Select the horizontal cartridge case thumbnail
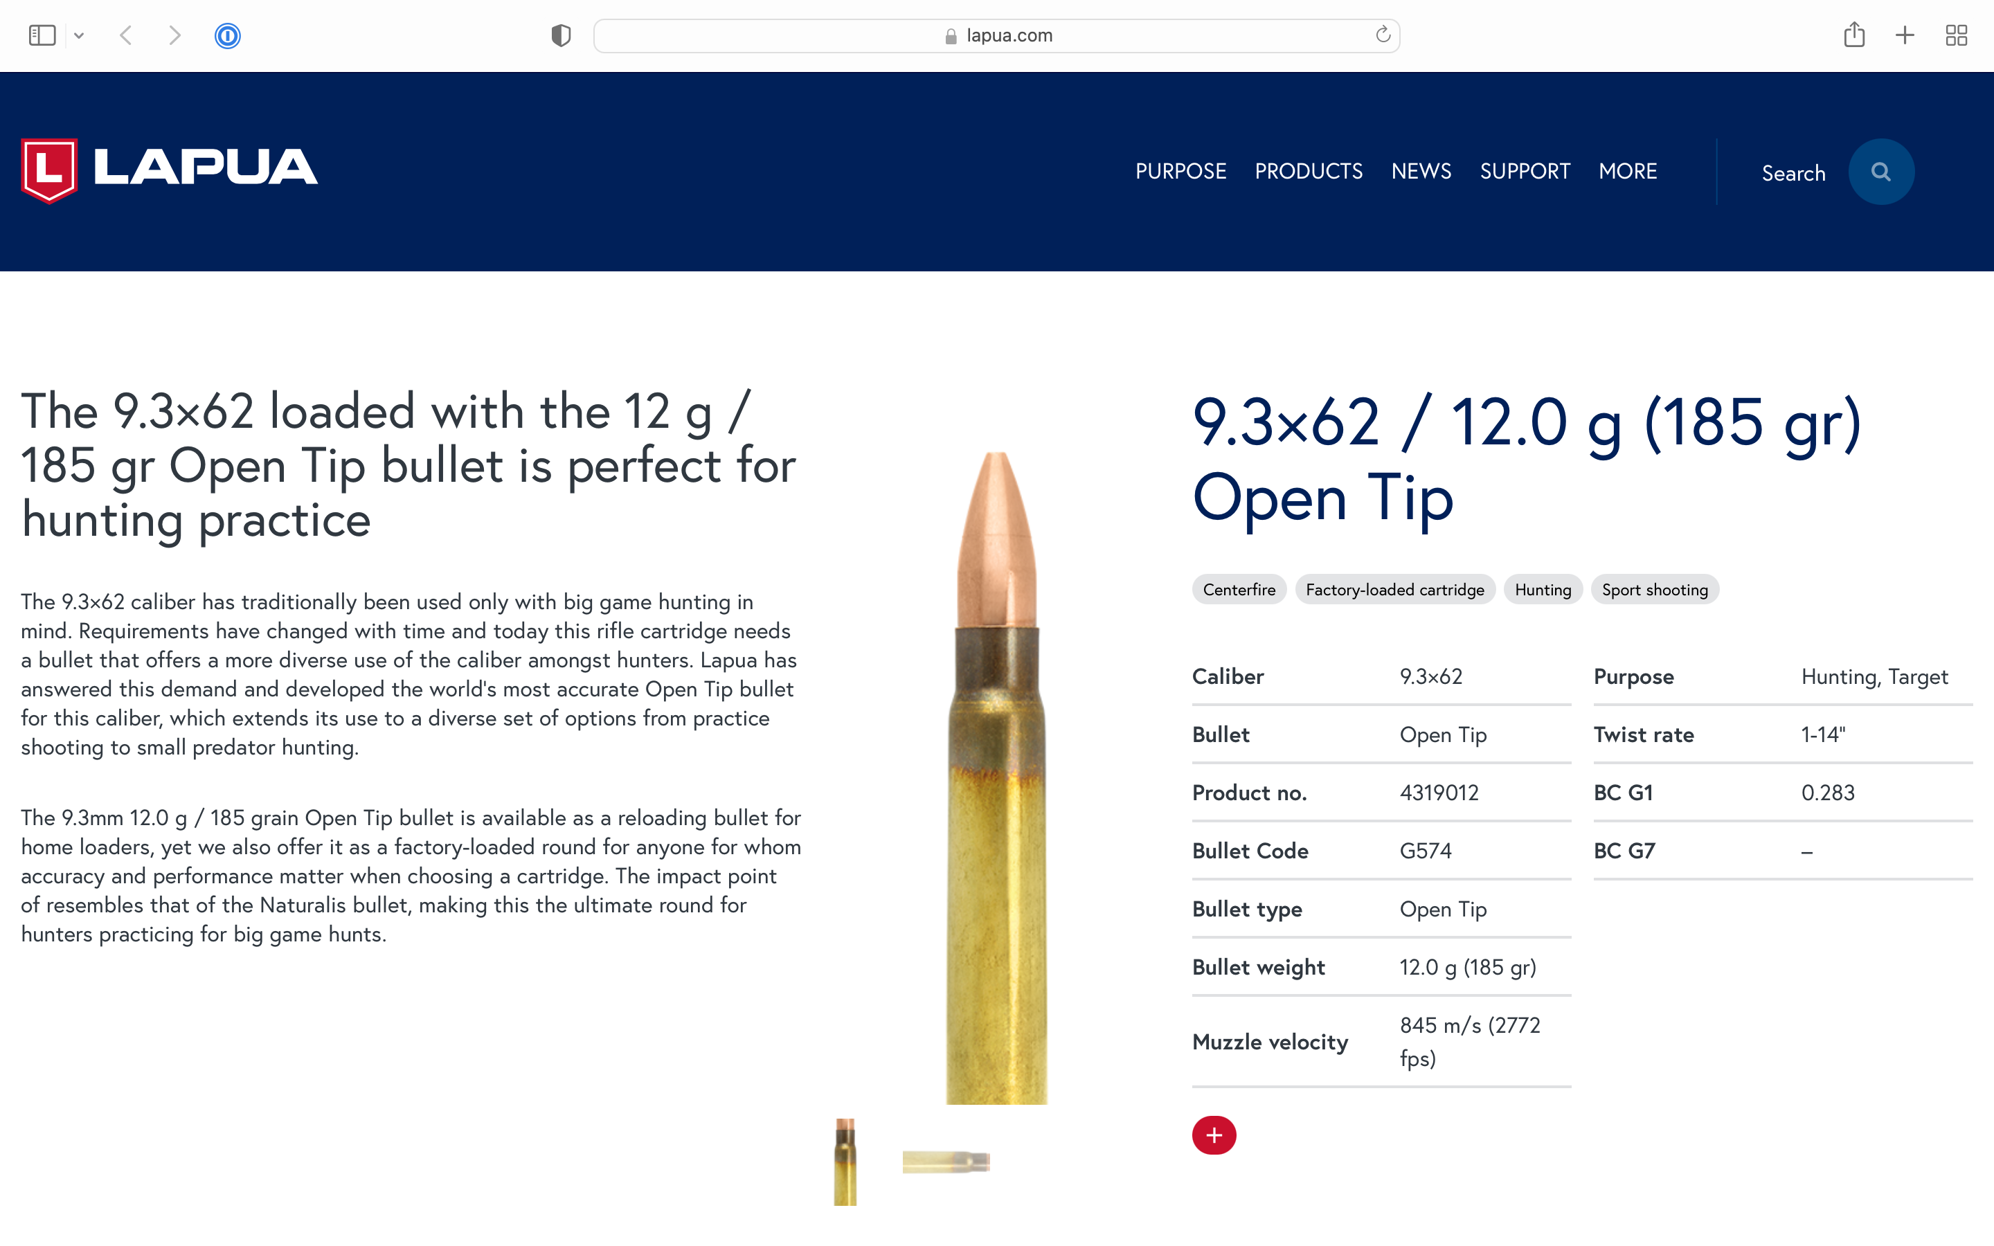Screen dimensions: 1994x1246 point(946,1162)
